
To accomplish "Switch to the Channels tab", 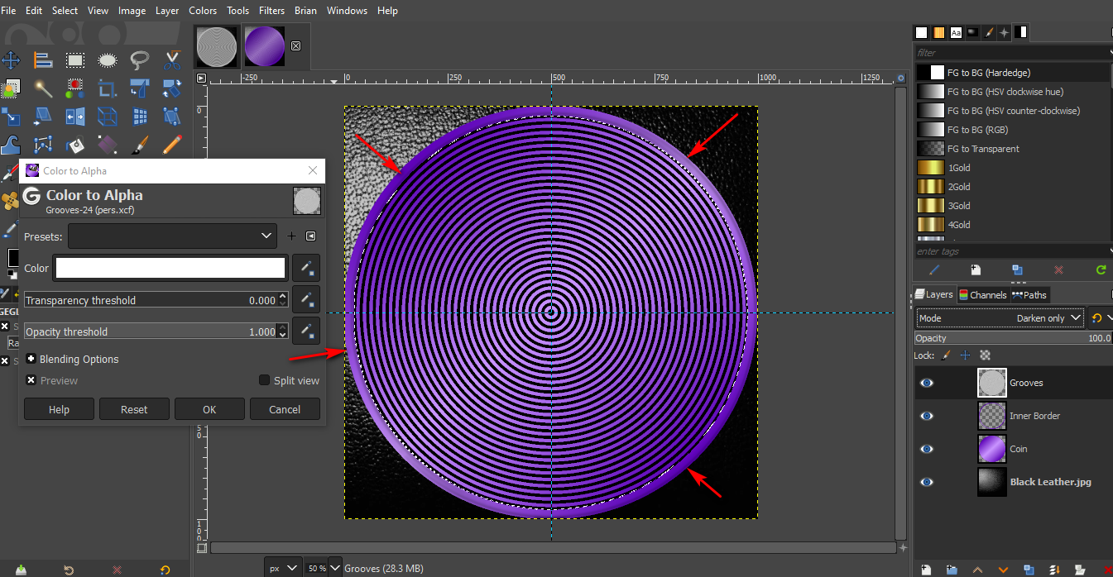I will 983,294.
